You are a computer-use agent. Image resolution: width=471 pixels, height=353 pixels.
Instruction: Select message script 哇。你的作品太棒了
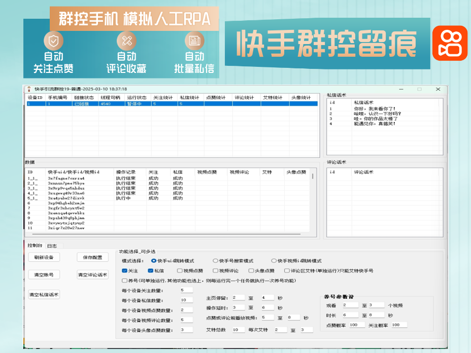376,119
